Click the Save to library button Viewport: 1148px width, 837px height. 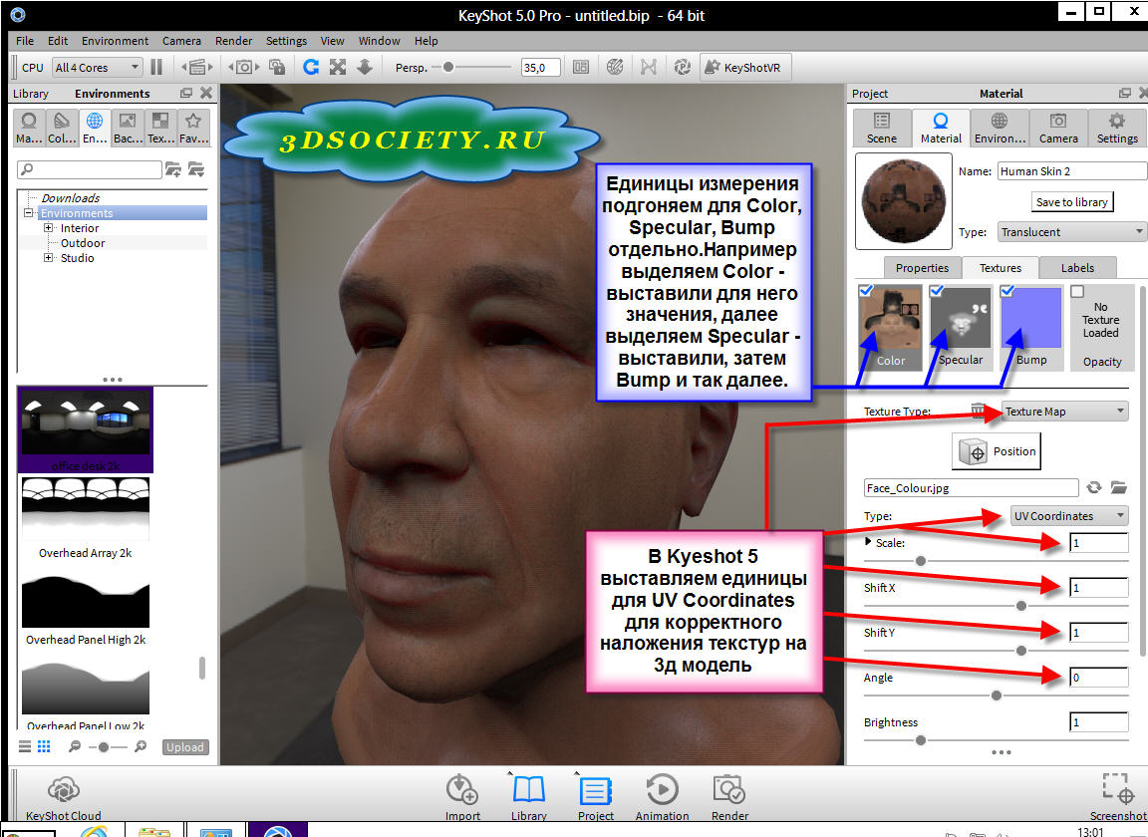(x=1072, y=202)
